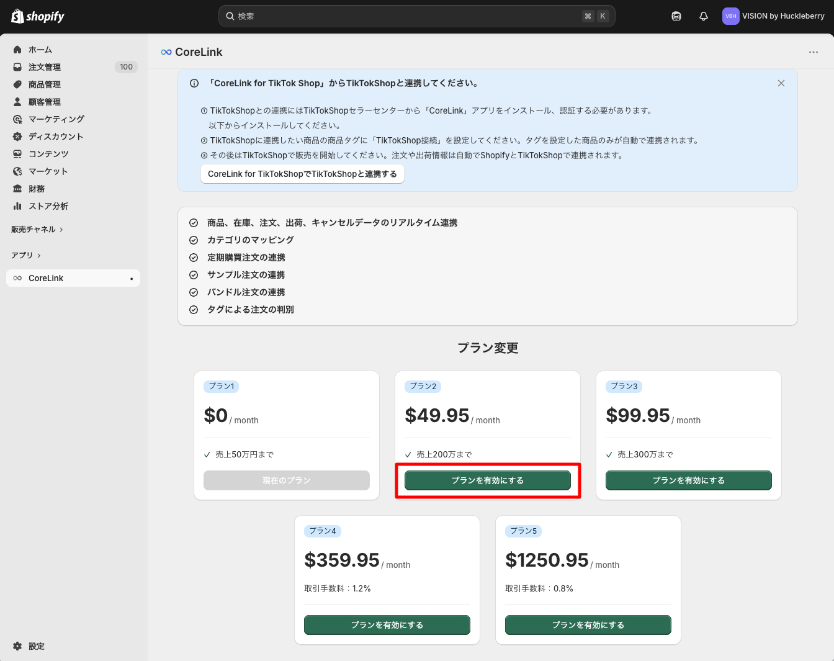Click the プラン5 badge
Image resolution: width=834 pixels, height=661 pixels.
[524, 531]
